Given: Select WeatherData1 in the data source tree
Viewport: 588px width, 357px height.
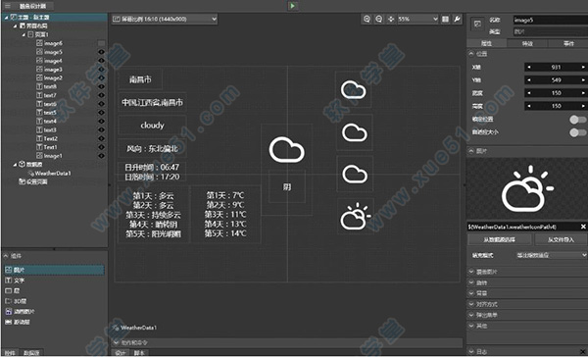Looking at the screenshot, I should (53, 173).
